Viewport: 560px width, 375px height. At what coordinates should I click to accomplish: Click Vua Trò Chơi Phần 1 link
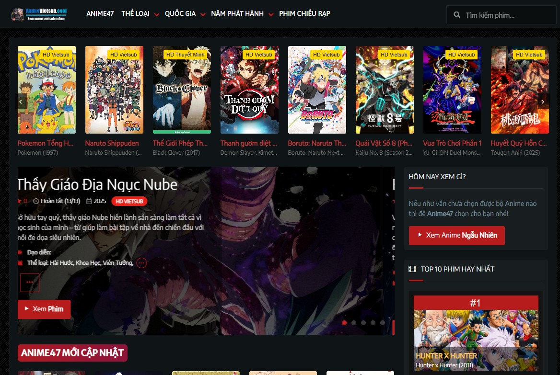coord(452,143)
